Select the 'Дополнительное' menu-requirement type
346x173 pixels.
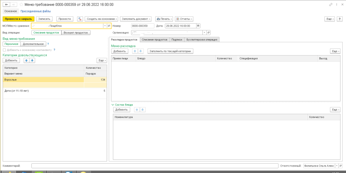[33, 44]
